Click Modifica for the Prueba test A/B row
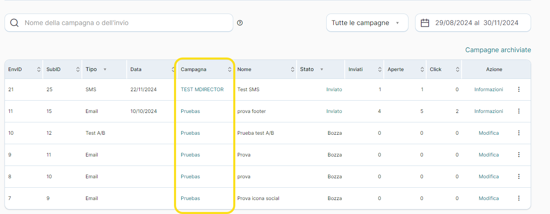Screen dimensions: 550x214 [x=488, y=133]
